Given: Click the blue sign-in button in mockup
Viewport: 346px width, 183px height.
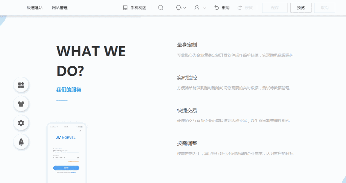Looking at the screenshot, I should point(66,168).
